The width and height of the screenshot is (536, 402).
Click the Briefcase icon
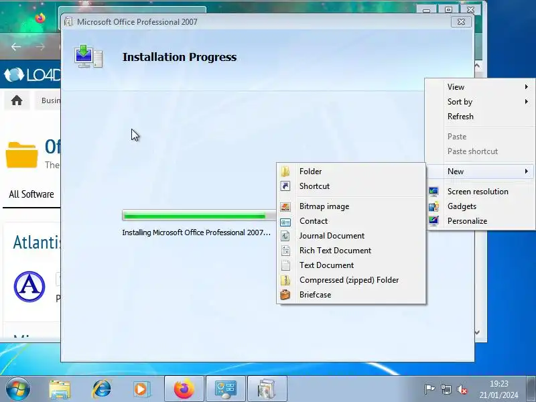click(285, 294)
